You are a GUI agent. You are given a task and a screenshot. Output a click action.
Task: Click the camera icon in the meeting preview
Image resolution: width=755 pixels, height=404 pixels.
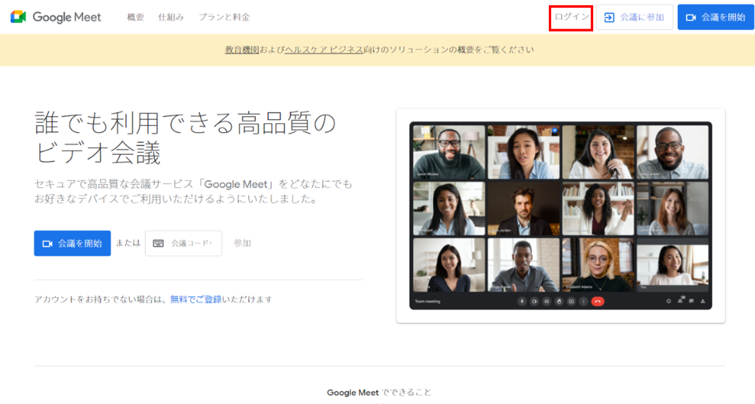[534, 302]
